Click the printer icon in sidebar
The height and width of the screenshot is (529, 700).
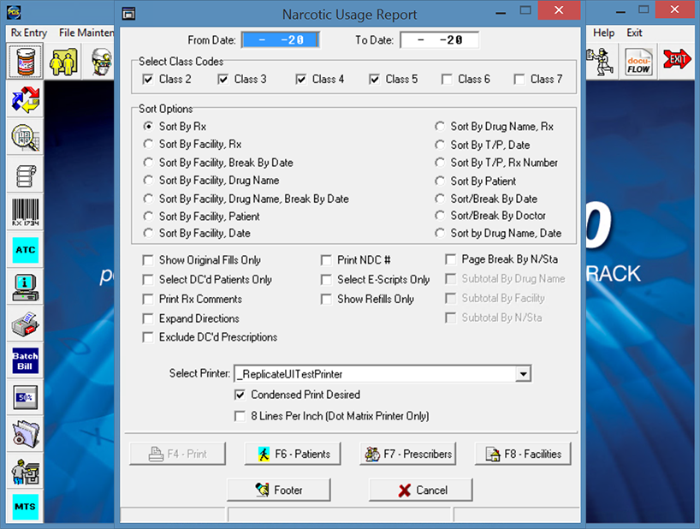coord(26,324)
